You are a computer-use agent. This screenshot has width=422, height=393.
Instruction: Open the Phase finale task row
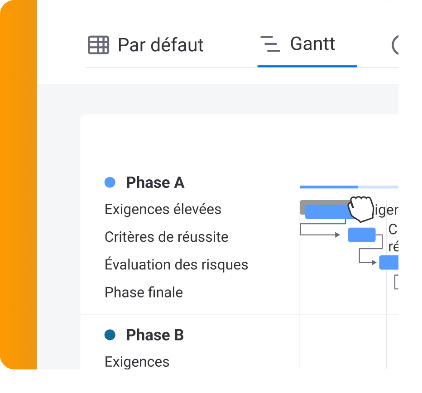(x=144, y=292)
